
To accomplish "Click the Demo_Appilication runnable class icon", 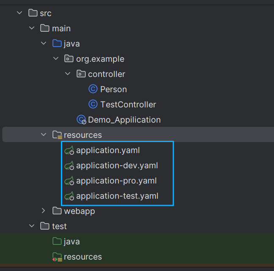I will click(x=82, y=120).
